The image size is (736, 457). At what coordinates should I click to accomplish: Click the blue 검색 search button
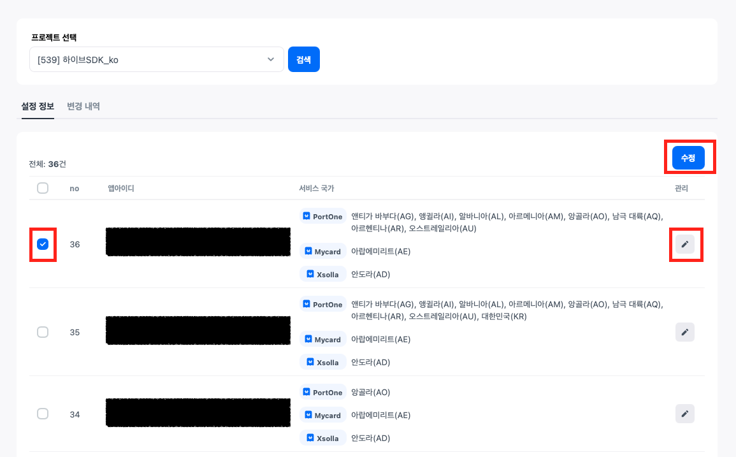coord(303,59)
